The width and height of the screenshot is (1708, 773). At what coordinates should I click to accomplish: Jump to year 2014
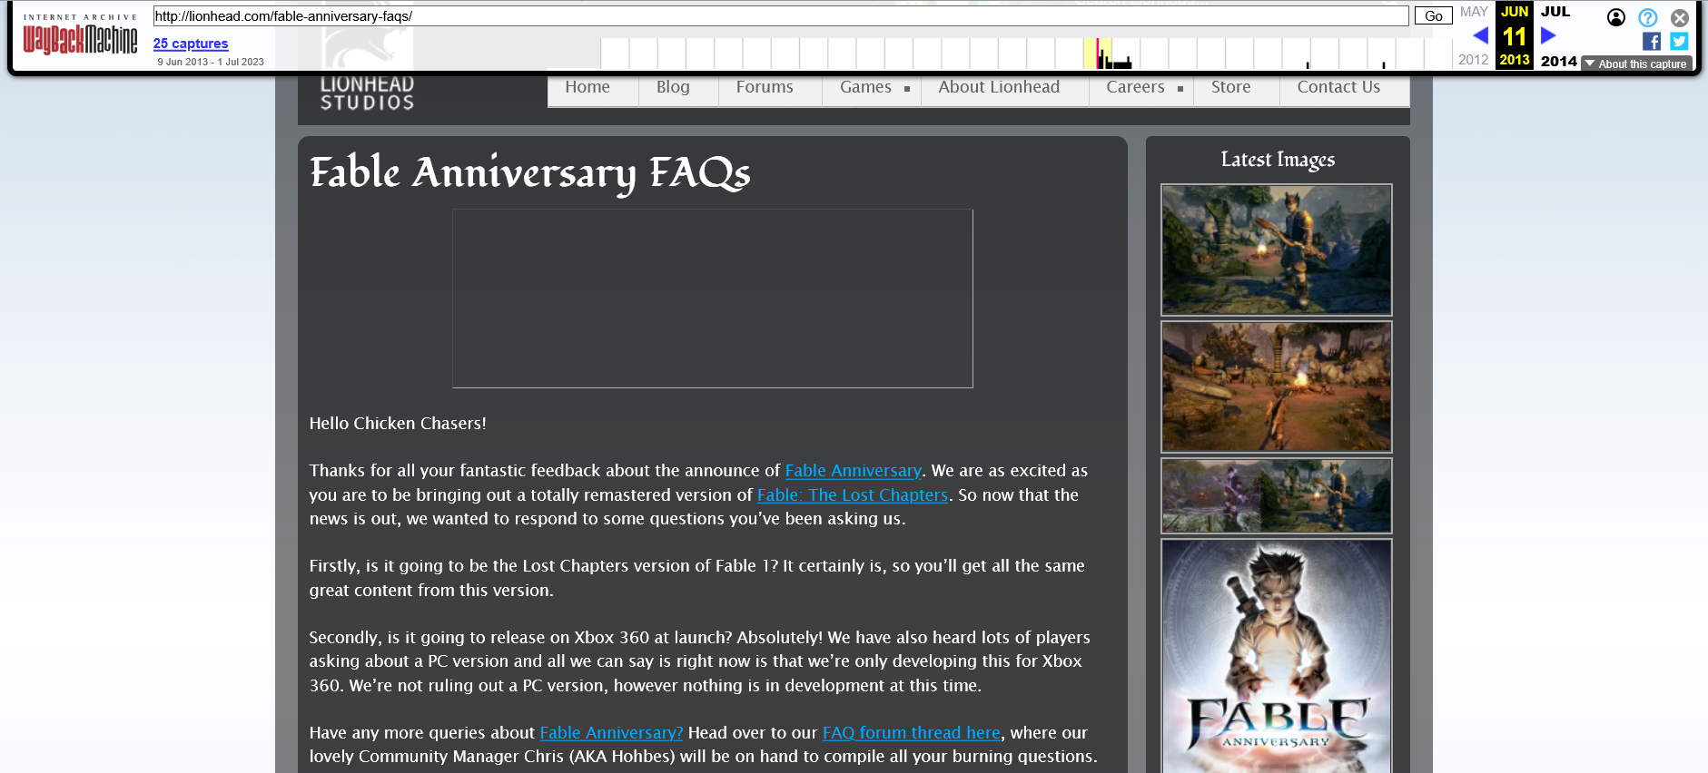tap(1559, 61)
